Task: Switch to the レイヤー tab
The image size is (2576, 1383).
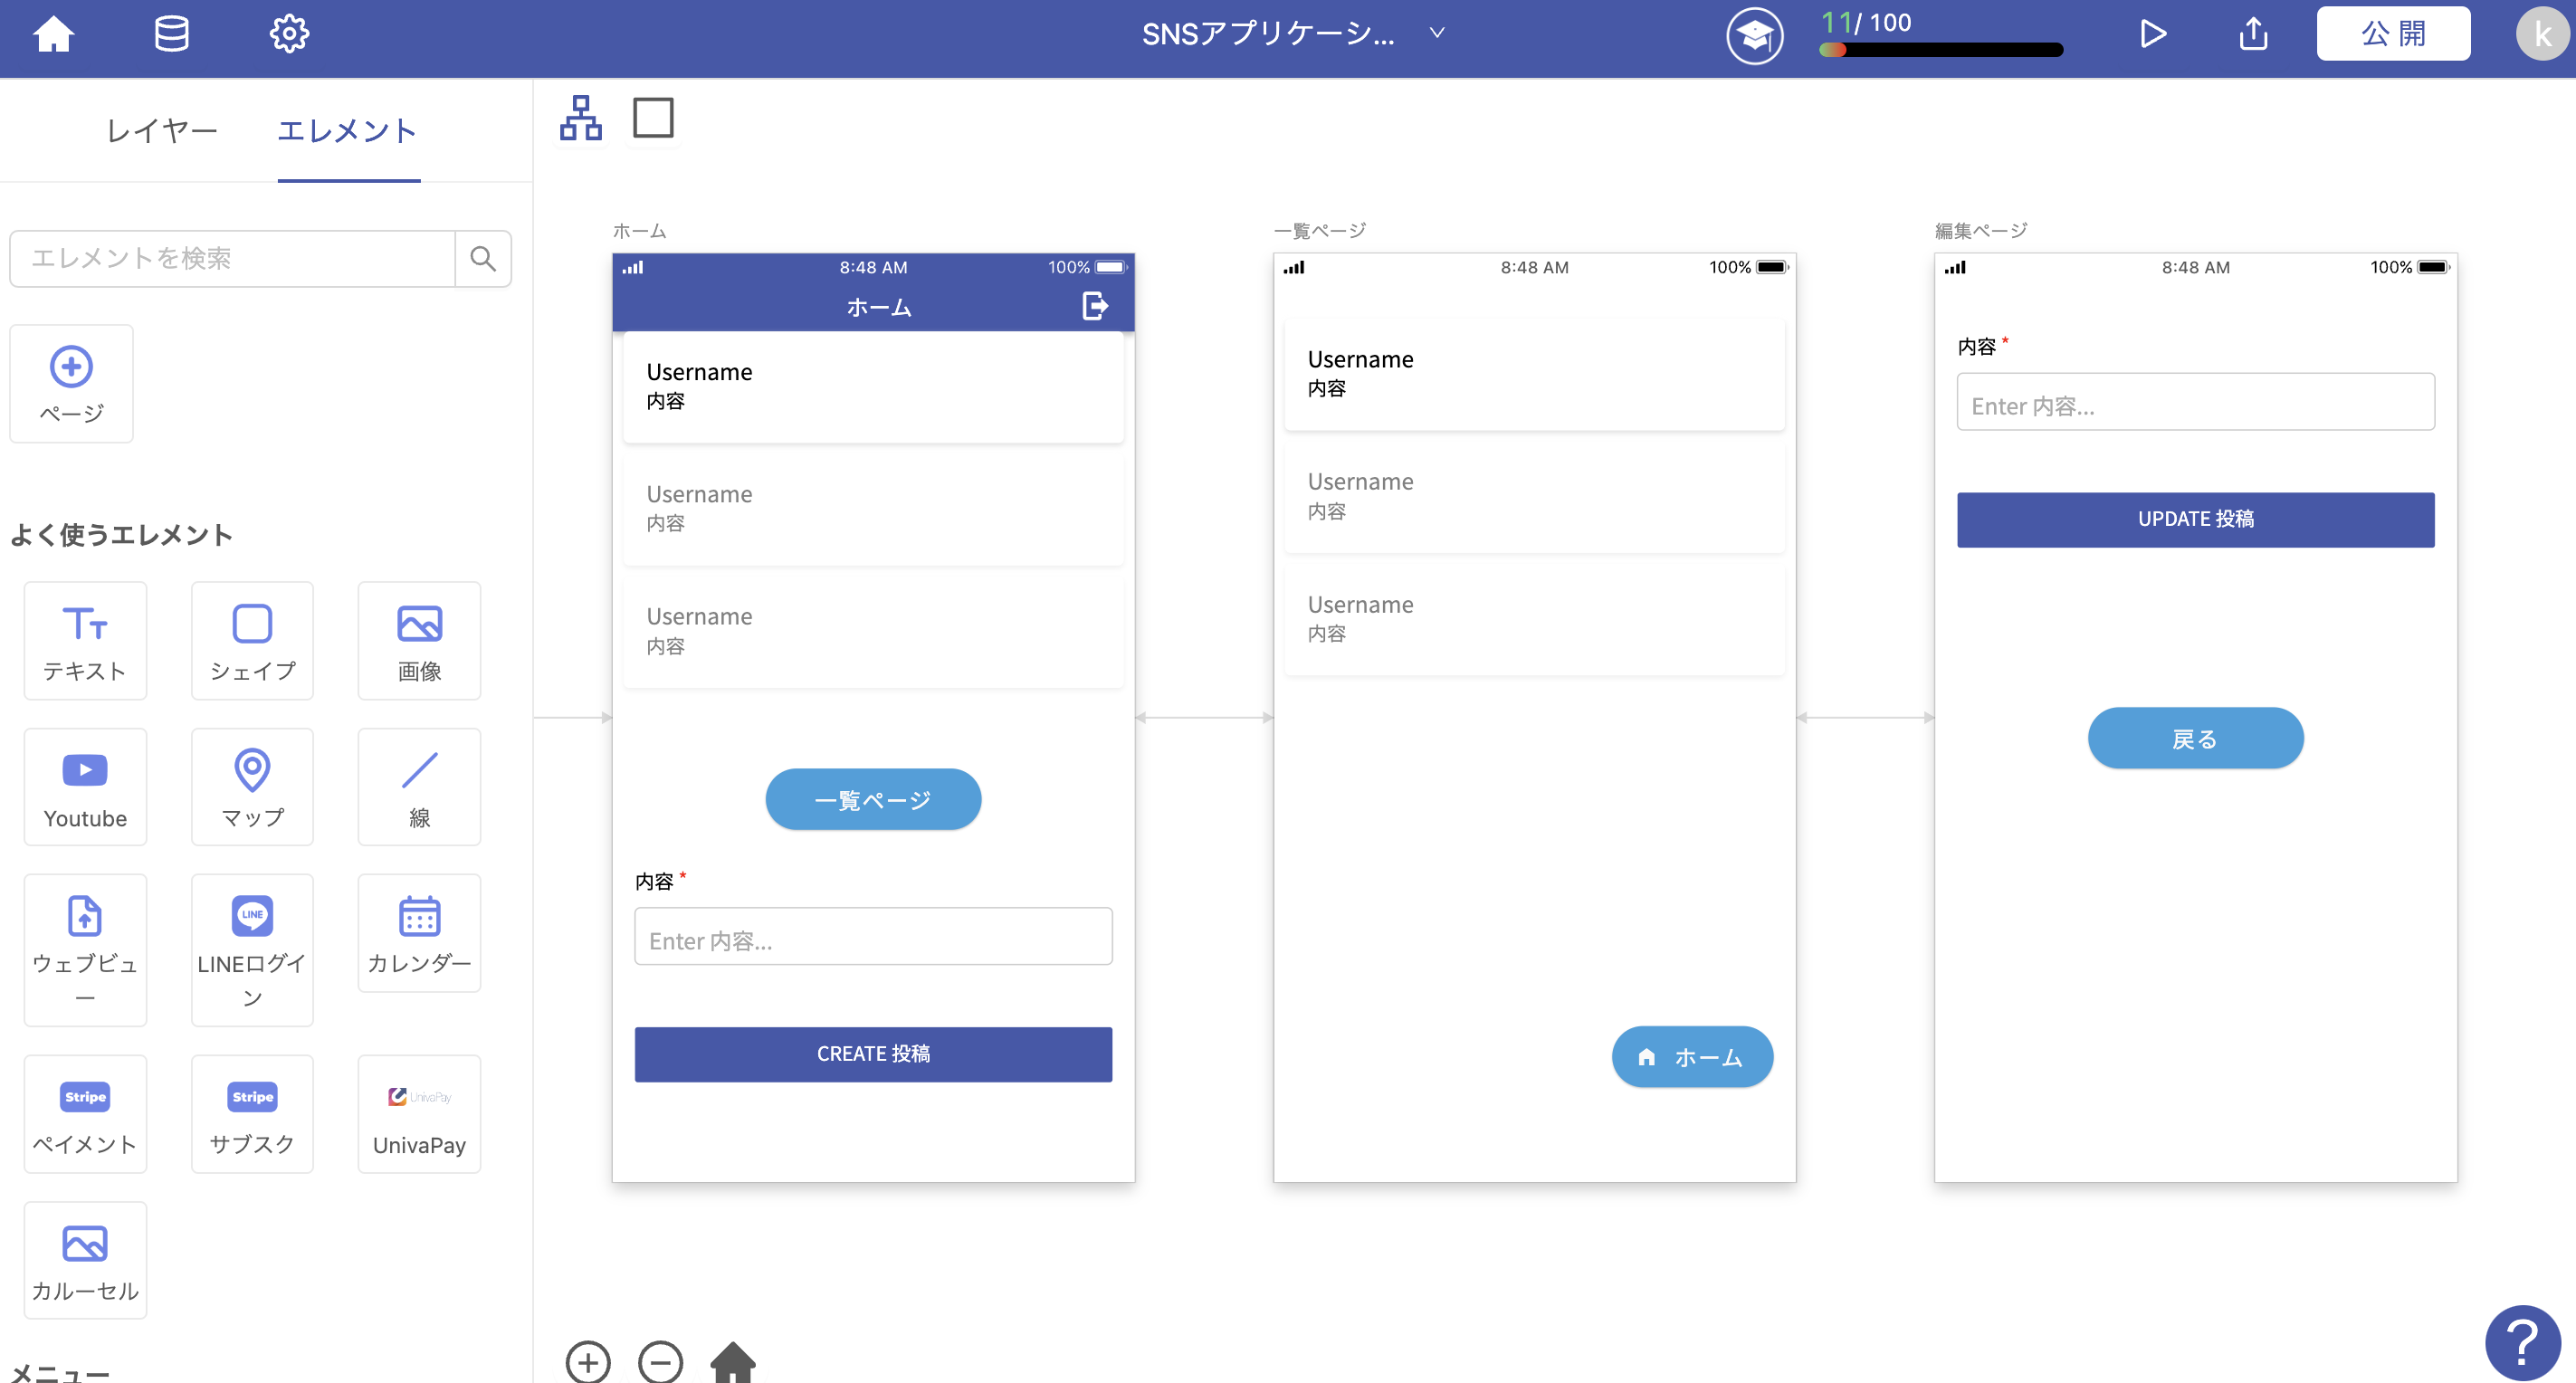Action: (x=161, y=130)
